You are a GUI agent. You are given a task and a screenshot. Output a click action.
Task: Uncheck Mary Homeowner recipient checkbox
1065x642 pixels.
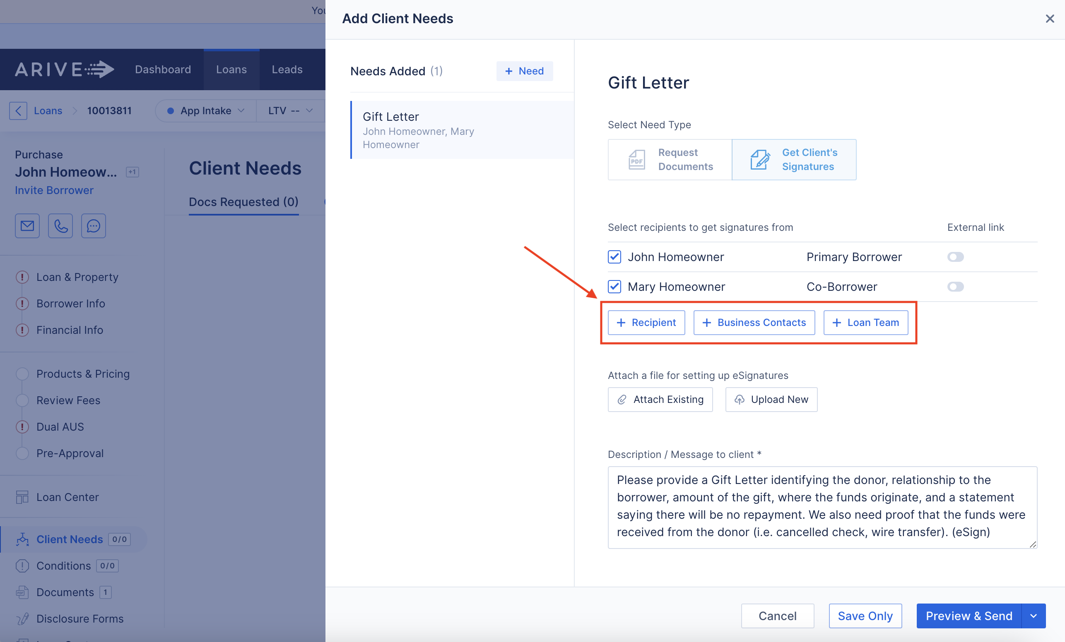coord(614,287)
